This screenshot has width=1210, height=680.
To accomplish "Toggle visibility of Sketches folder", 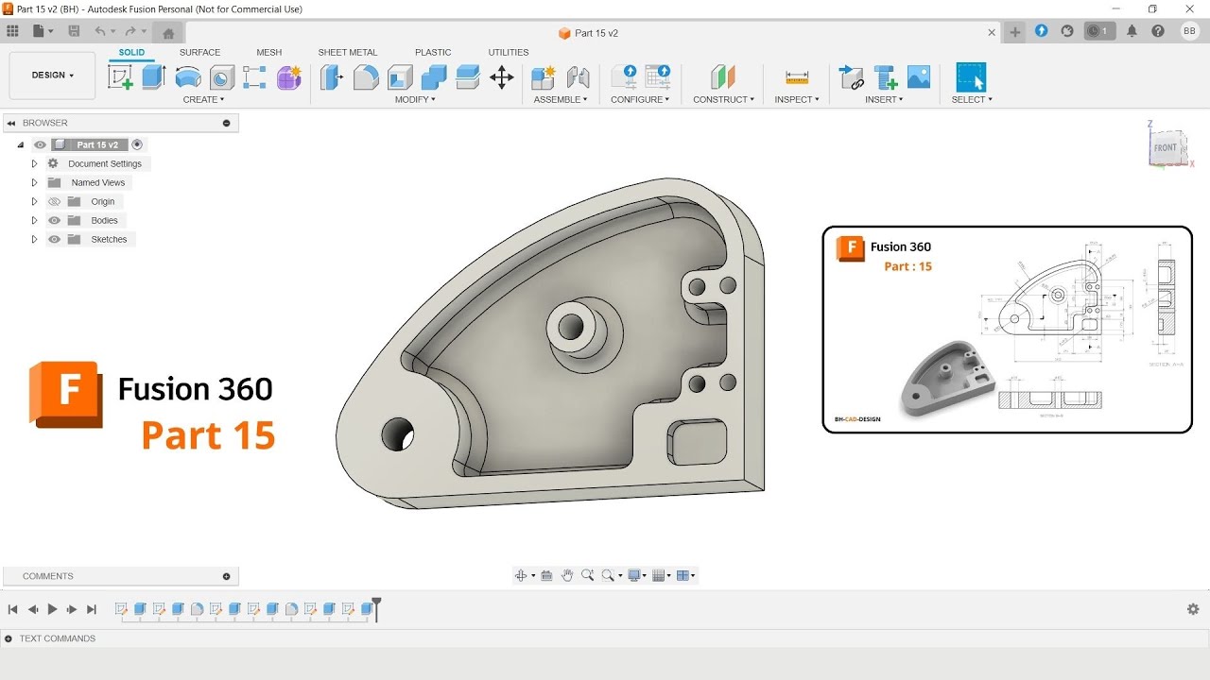I will click(54, 239).
